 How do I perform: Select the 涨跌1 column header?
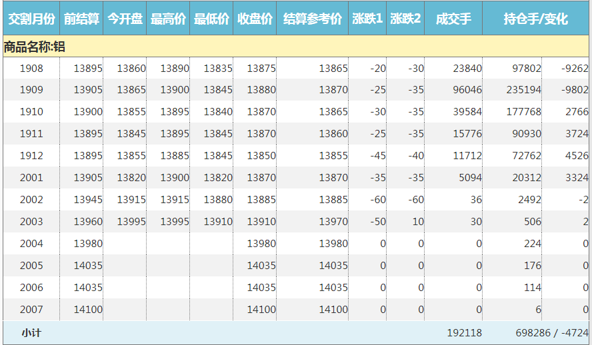pyautogui.click(x=367, y=19)
